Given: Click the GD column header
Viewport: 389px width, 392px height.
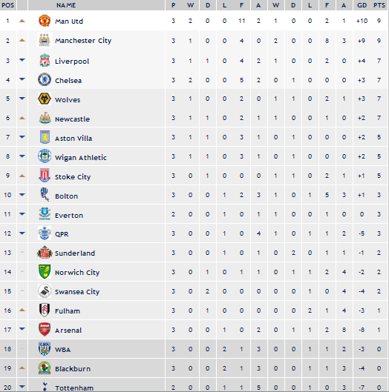Looking at the screenshot, I should 362,5.
